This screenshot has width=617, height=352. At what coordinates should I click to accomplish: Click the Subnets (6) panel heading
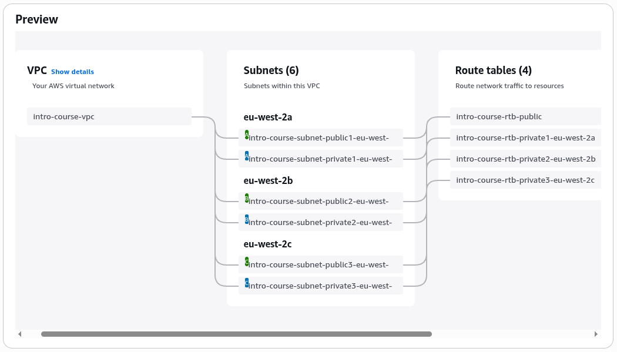[x=271, y=70]
